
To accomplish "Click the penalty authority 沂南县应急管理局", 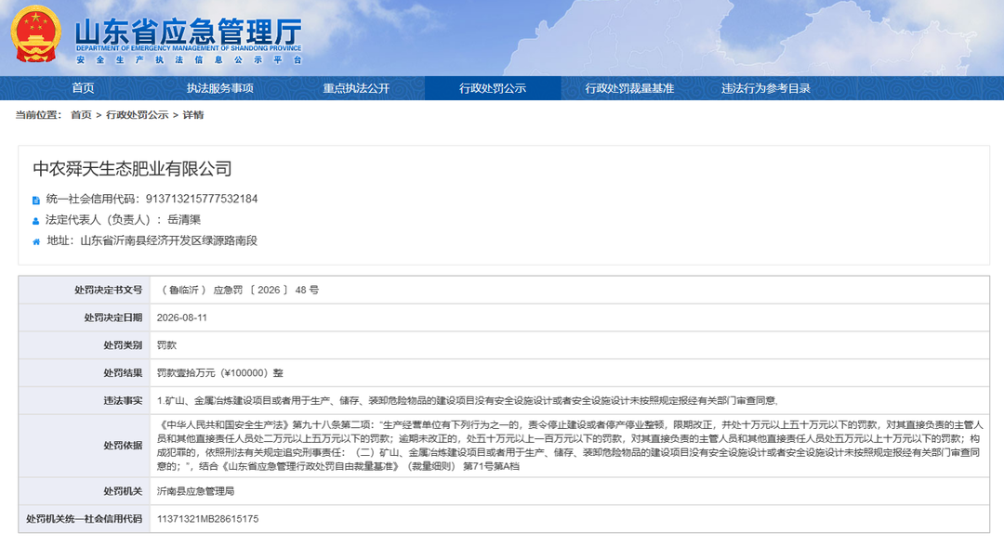I will [195, 491].
